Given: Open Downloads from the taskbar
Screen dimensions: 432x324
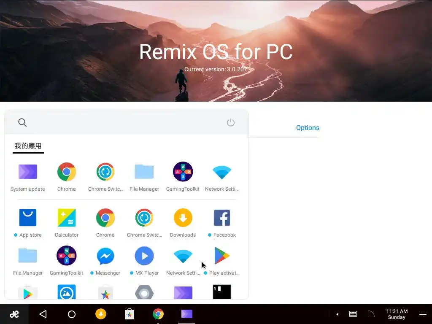Looking at the screenshot, I should (100, 314).
